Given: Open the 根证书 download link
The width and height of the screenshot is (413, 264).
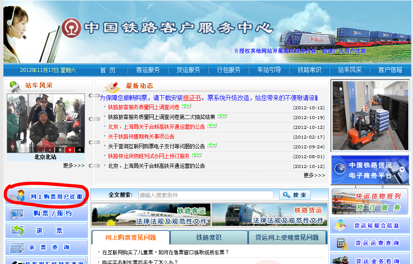Looking at the screenshot, I should click(192, 98).
